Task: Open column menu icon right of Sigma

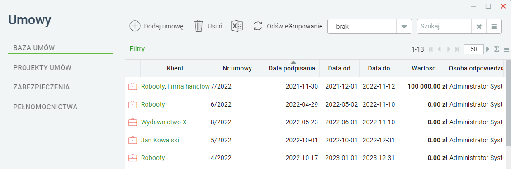Action: 506,49
